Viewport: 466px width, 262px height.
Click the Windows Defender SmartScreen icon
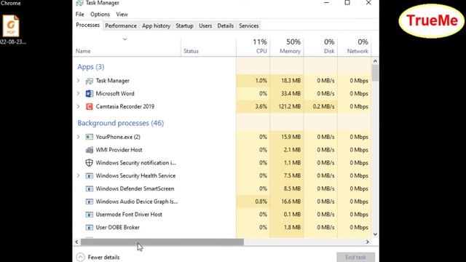89,188
